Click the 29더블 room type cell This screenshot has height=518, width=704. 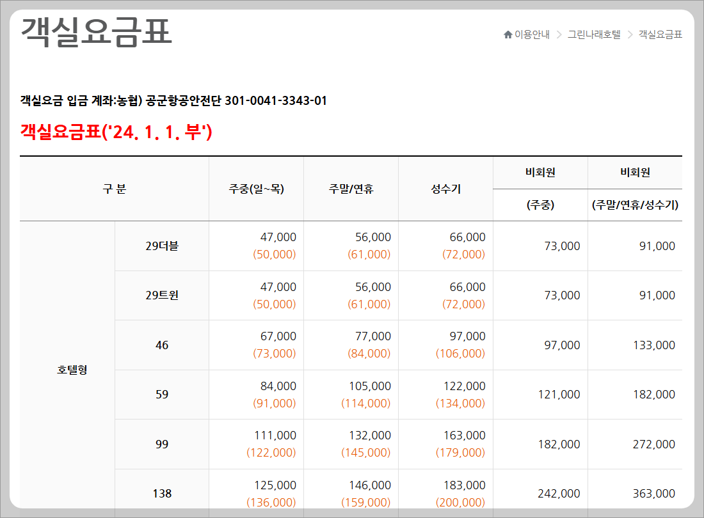point(161,245)
